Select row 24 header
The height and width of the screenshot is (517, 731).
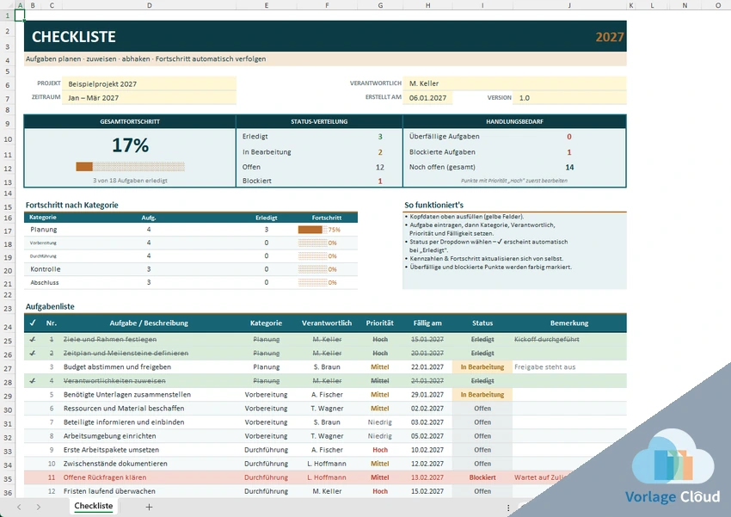pyautogui.click(x=8, y=327)
